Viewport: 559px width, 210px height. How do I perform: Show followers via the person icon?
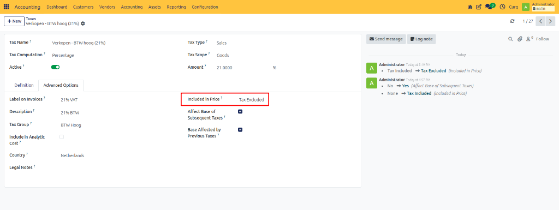530,39
